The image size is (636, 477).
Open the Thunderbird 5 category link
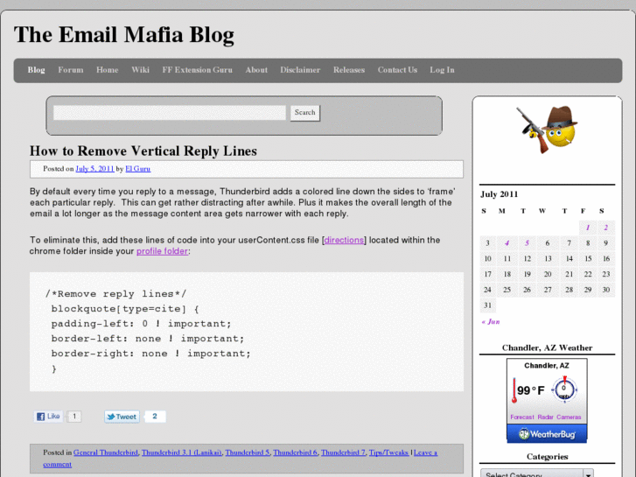pos(248,452)
